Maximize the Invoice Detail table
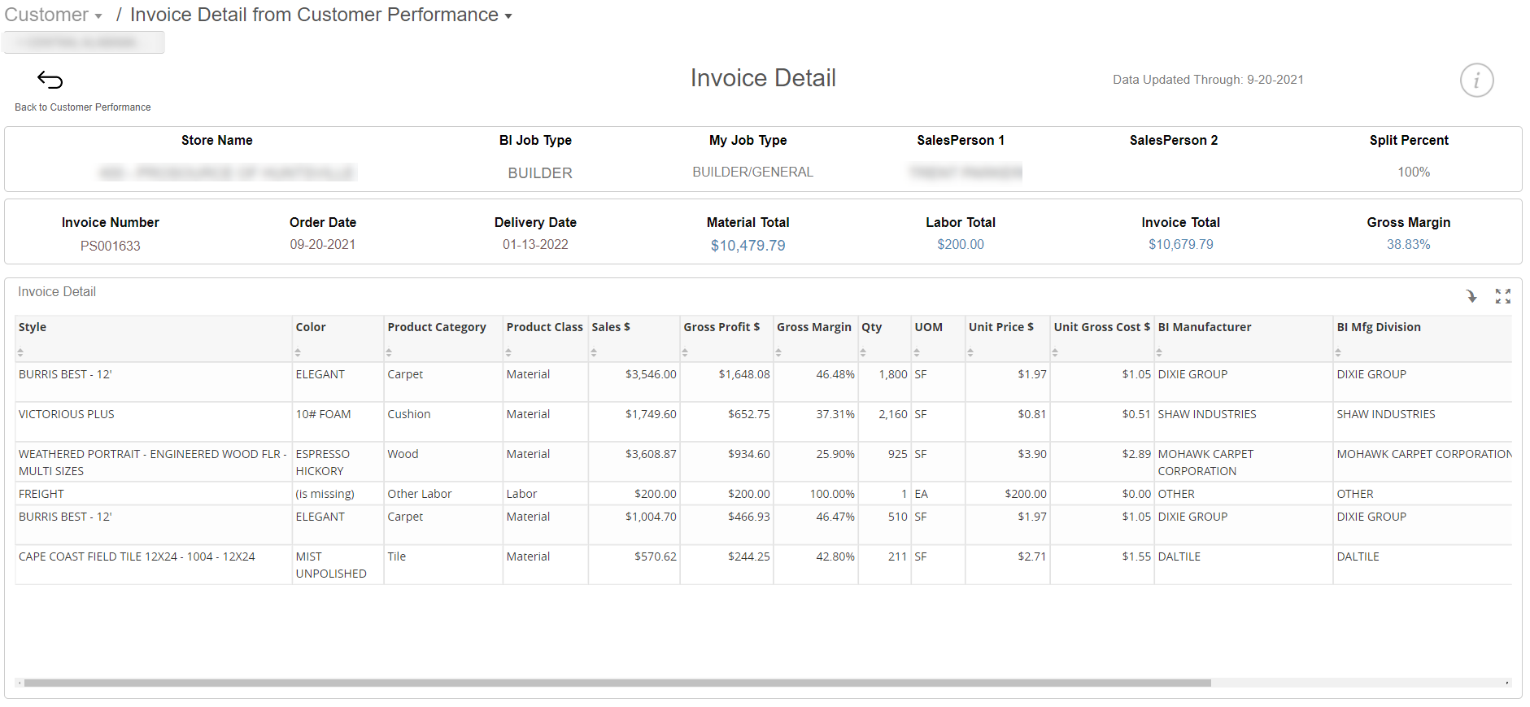The height and width of the screenshot is (707, 1530). pos(1503,296)
